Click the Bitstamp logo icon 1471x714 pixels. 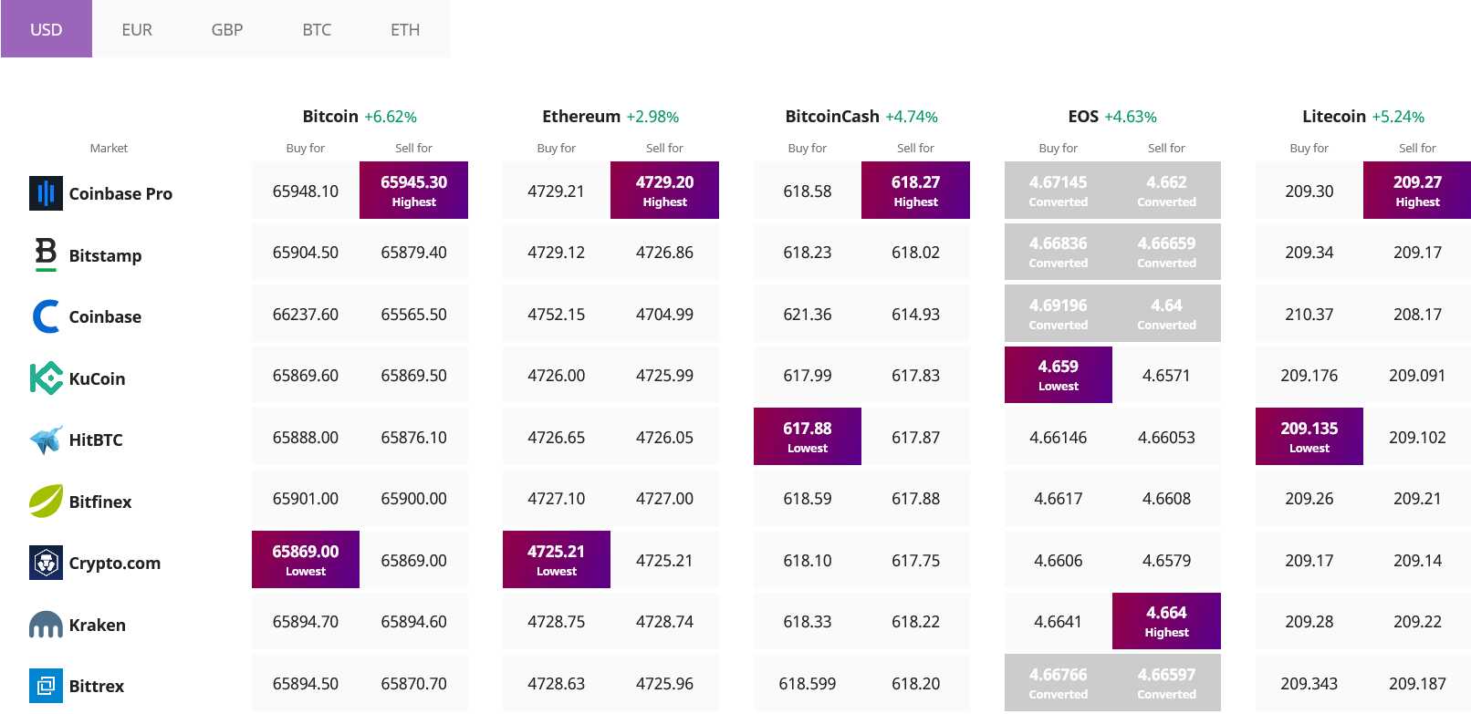(46, 254)
